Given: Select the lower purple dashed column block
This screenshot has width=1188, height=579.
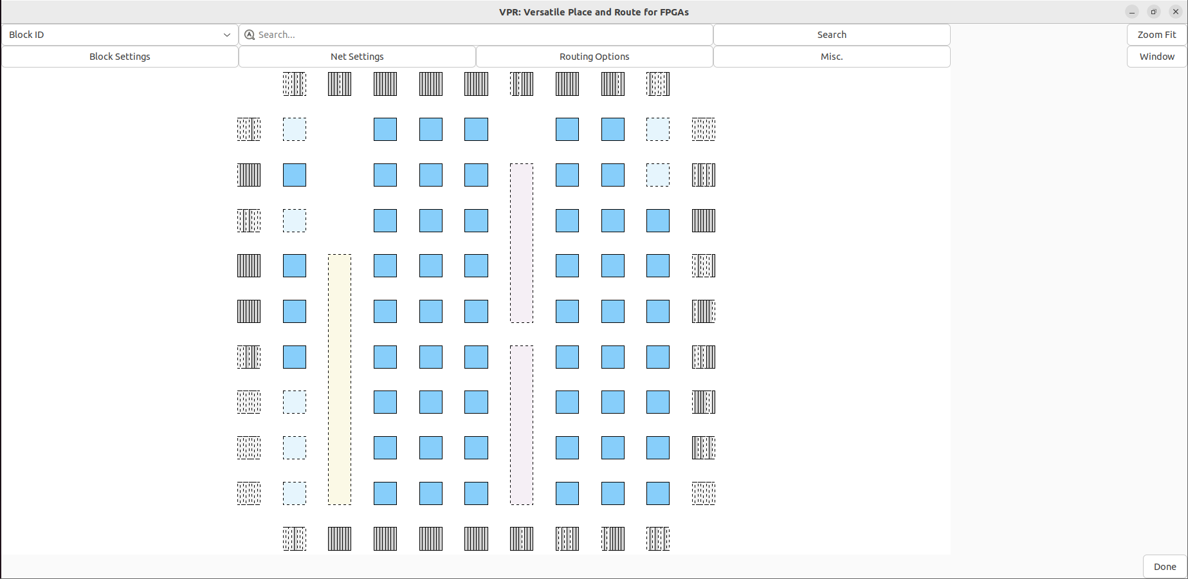Looking at the screenshot, I should [522, 425].
